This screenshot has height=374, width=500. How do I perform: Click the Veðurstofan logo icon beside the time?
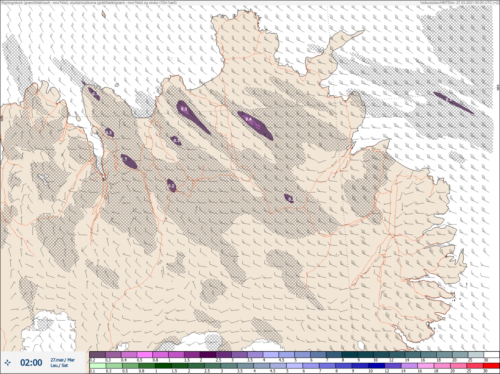tap(7, 363)
